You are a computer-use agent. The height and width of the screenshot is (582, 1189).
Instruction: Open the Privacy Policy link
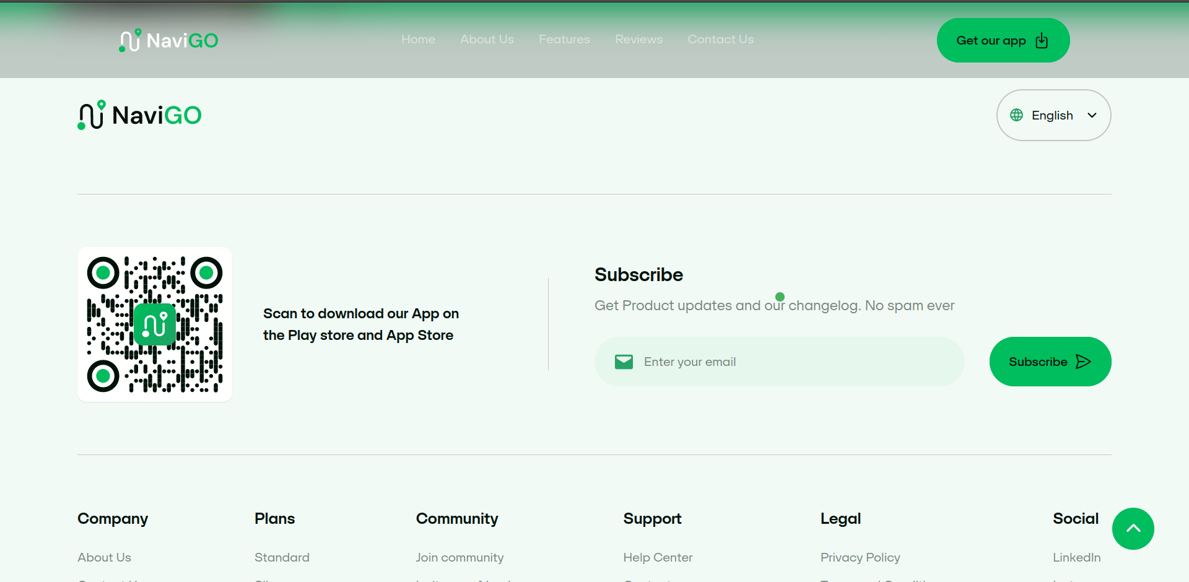click(860, 557)
